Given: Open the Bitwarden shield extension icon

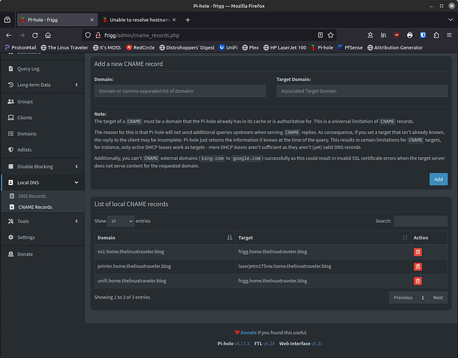Looking at the screenshot, I should click(x=423, y=35).
